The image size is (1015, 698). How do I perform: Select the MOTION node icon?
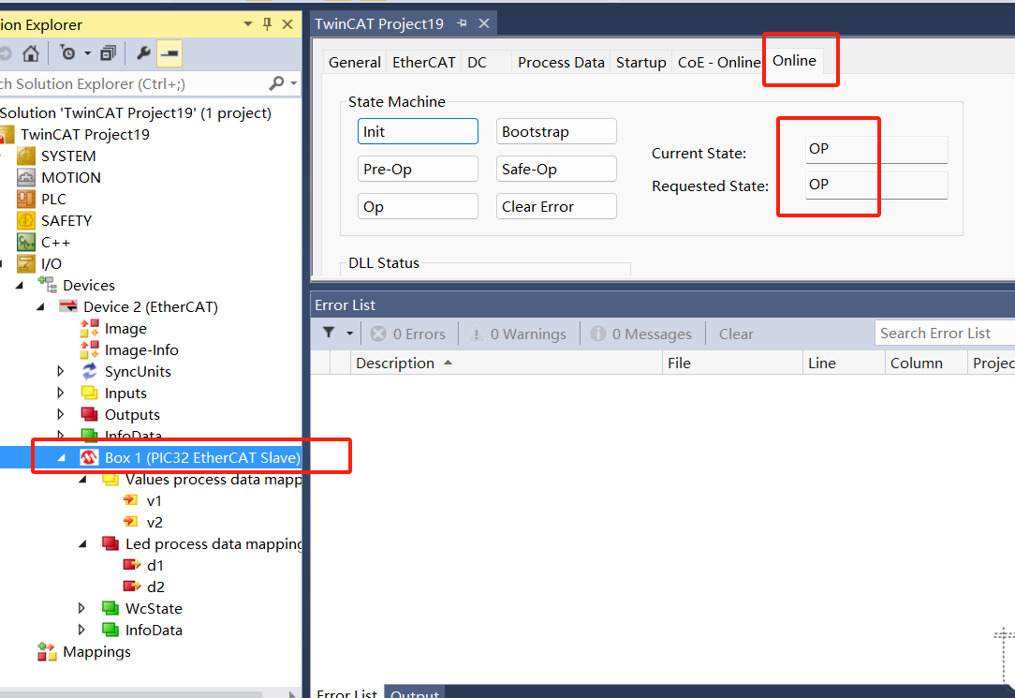coord(26,177)
